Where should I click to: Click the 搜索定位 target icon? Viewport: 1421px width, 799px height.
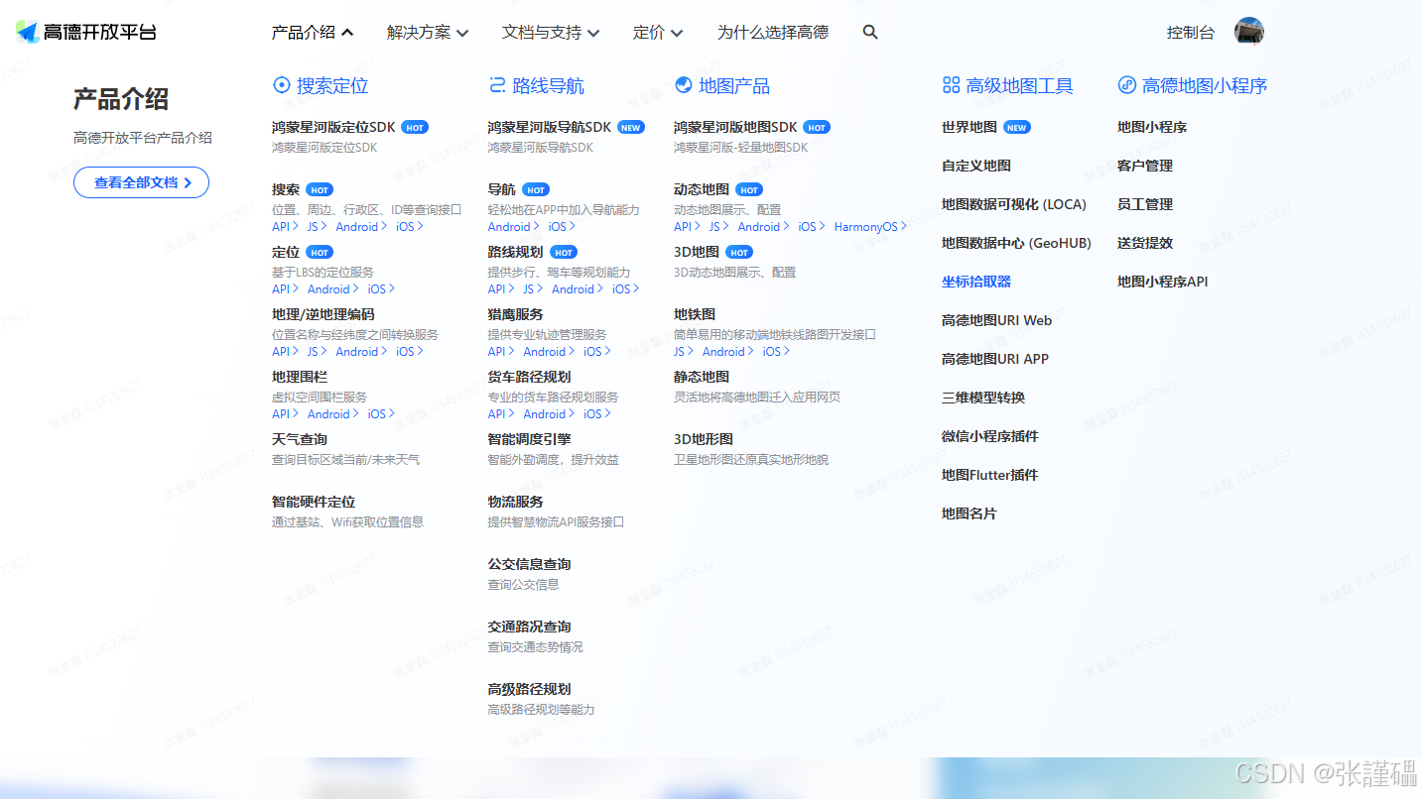(281, 85)
